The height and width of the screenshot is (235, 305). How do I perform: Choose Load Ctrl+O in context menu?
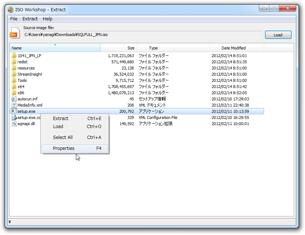point(75,127)
